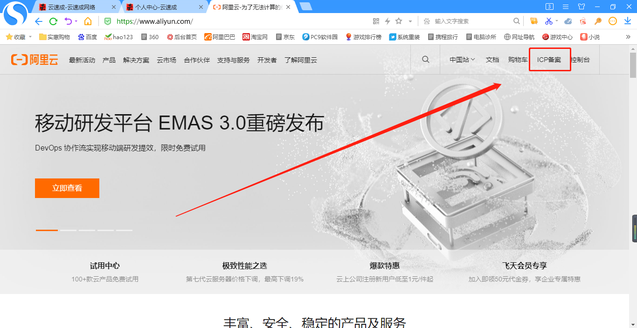Show more bookmarks with the double chevron
This screenshot has width=637, height=328.
628,37
